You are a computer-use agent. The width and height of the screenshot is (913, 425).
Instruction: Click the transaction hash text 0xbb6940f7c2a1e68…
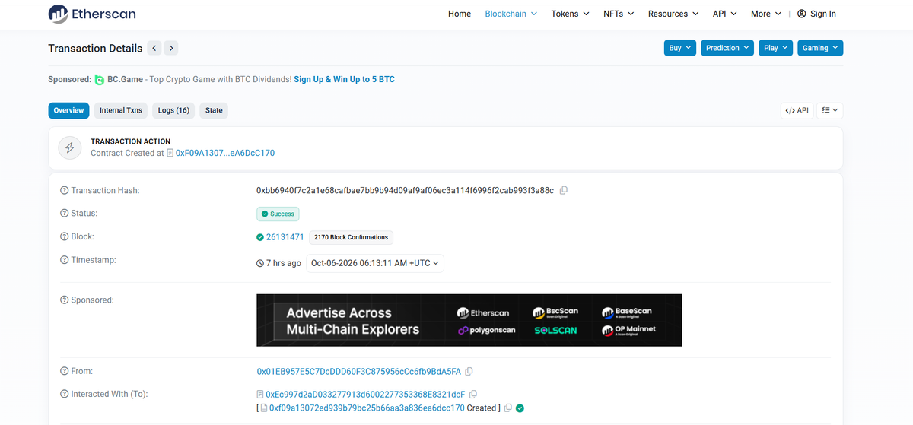coord(405,190)
